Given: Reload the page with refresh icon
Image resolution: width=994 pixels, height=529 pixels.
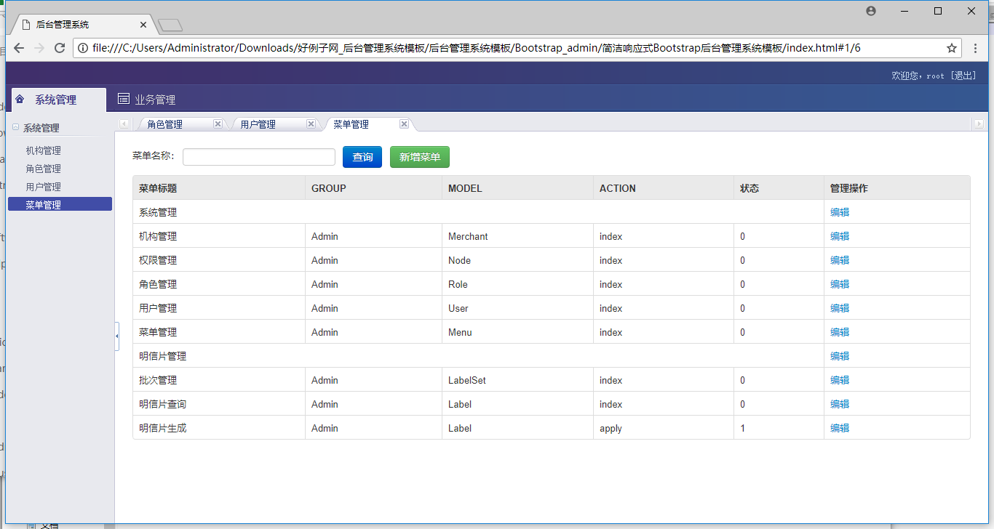Looking at the screenshot, I should click(60, 48).
